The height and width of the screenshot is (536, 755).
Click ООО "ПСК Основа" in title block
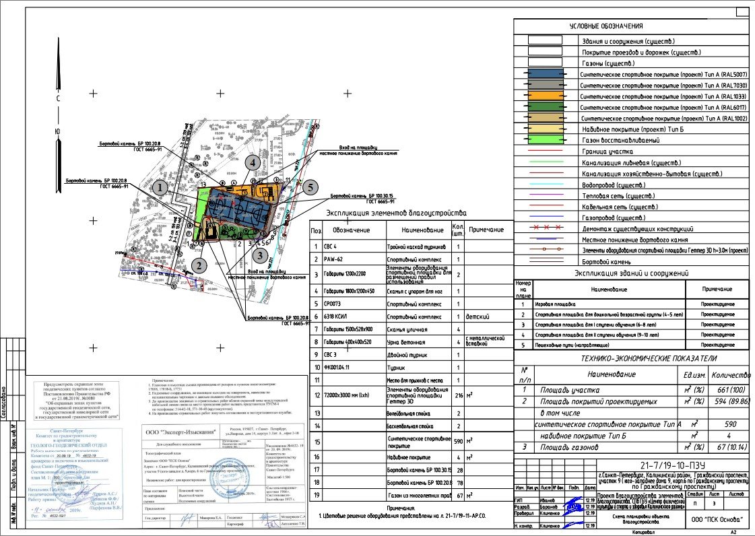click(717, 519)
